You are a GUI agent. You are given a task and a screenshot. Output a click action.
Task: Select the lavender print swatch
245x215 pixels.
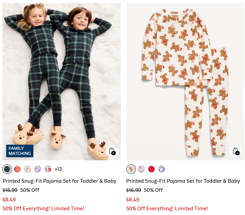[38, 169]
